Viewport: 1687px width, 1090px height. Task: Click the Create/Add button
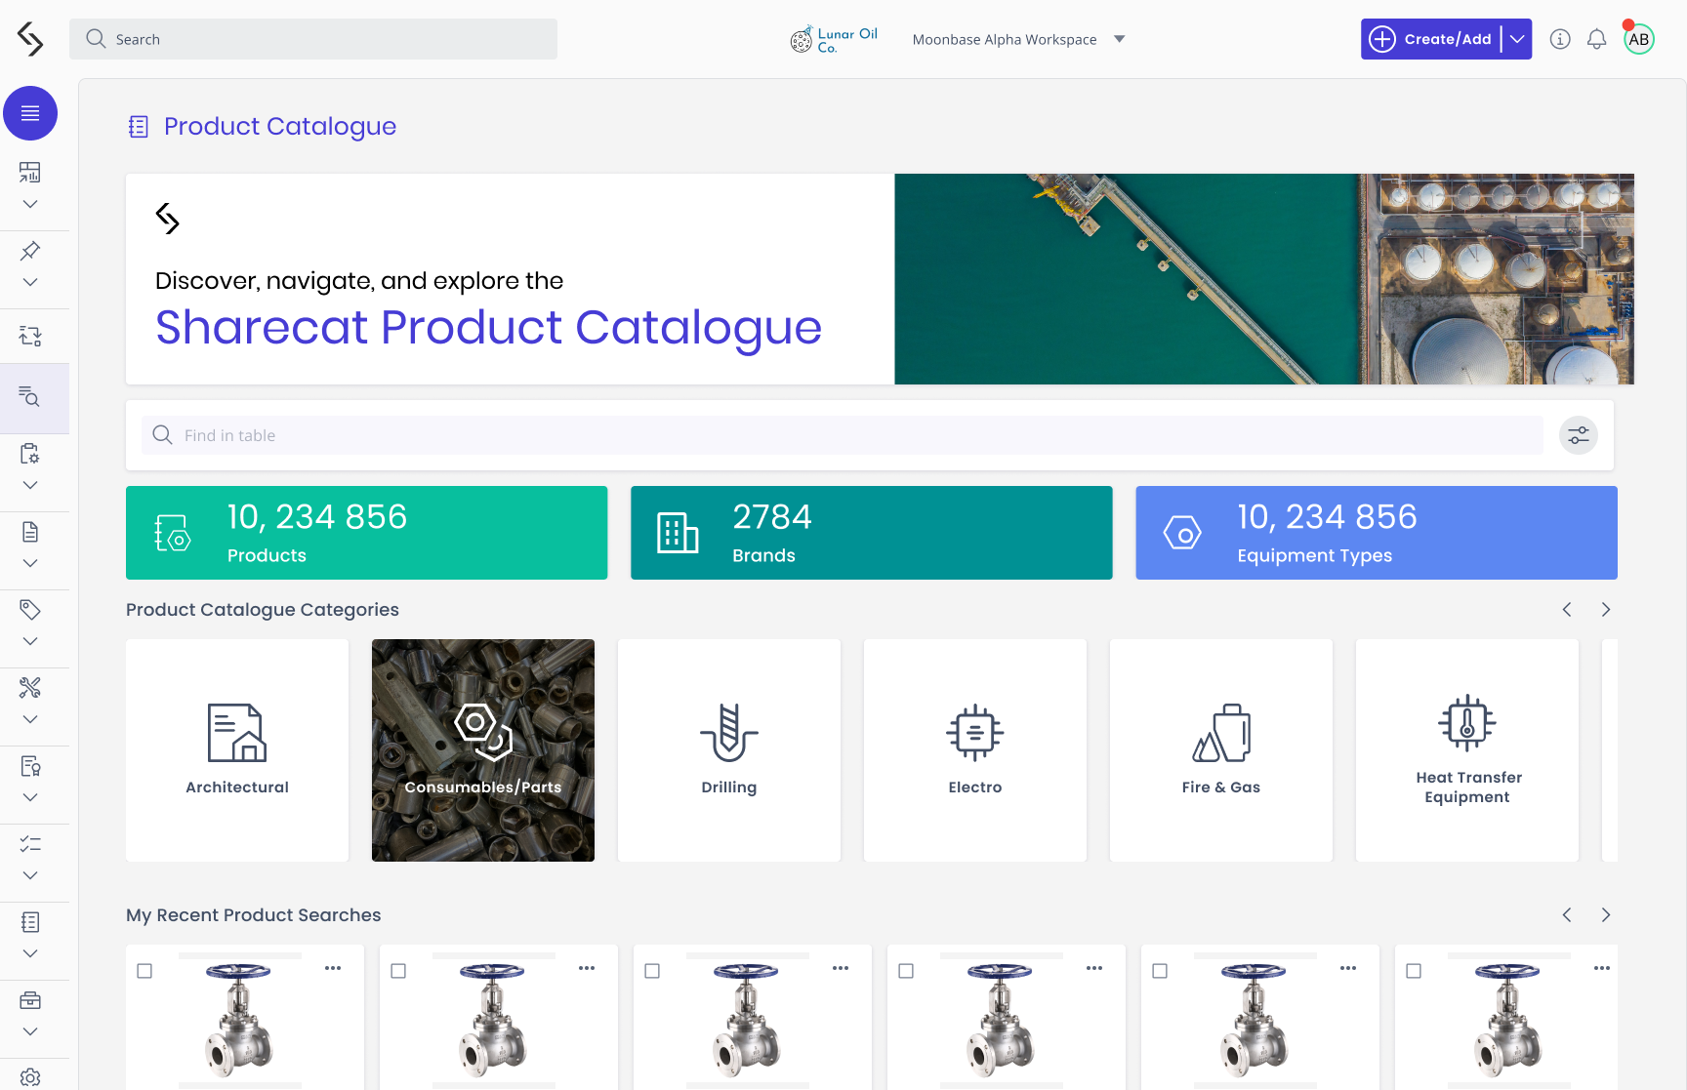point(1430,39)
